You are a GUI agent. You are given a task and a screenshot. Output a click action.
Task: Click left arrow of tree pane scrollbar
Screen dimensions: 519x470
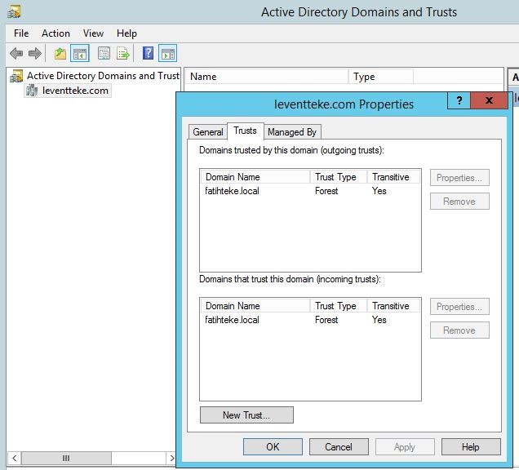coord(14,458)
